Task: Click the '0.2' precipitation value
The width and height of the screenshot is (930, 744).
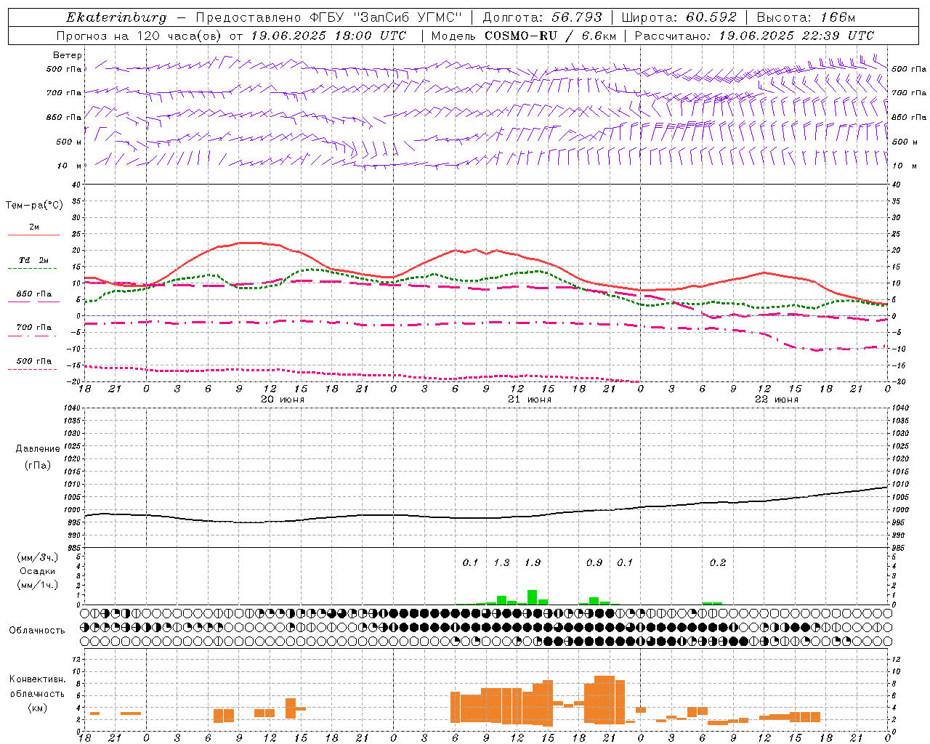Action: tap(718, 562)
